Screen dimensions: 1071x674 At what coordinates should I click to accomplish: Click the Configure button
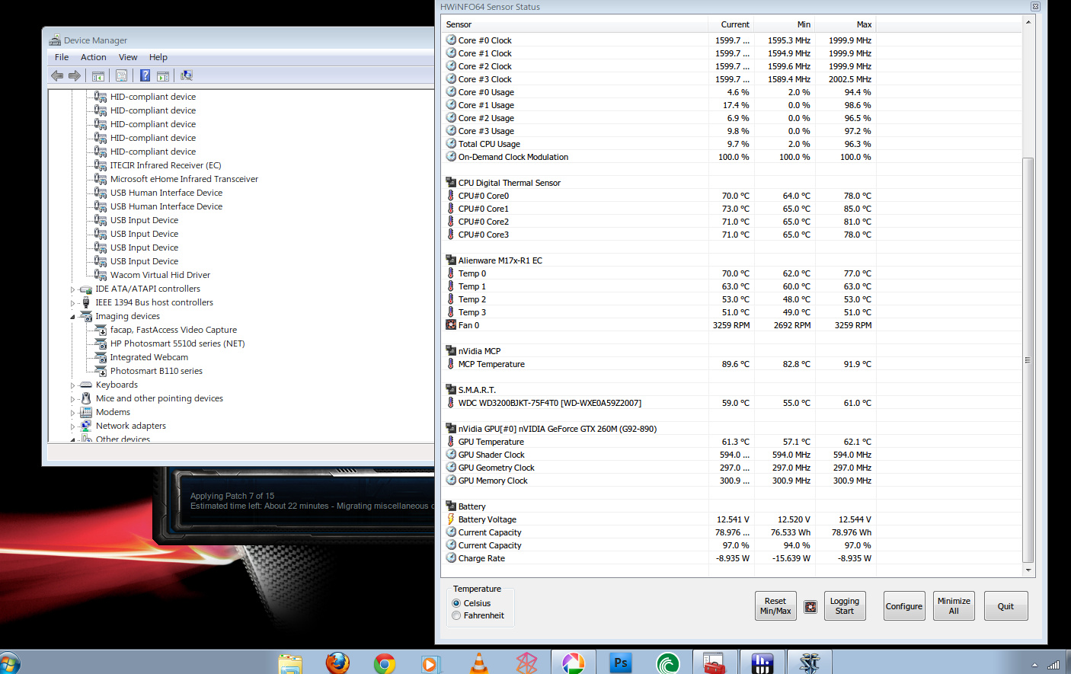(904, 606)
